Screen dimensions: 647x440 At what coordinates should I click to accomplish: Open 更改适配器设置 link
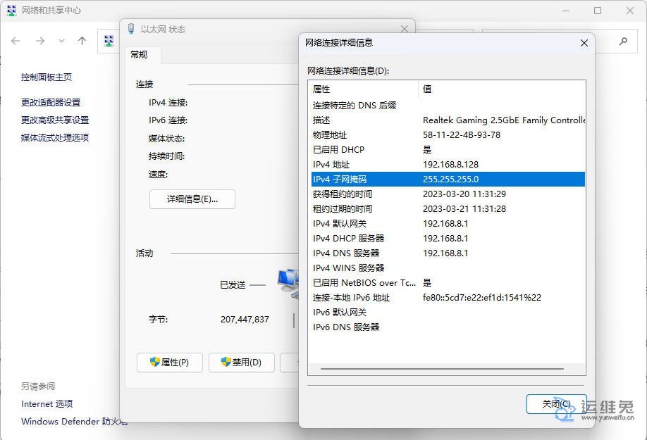(x=51, y=102)
